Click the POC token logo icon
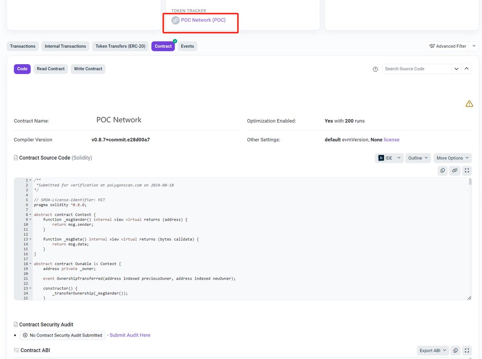 [176, 20]
